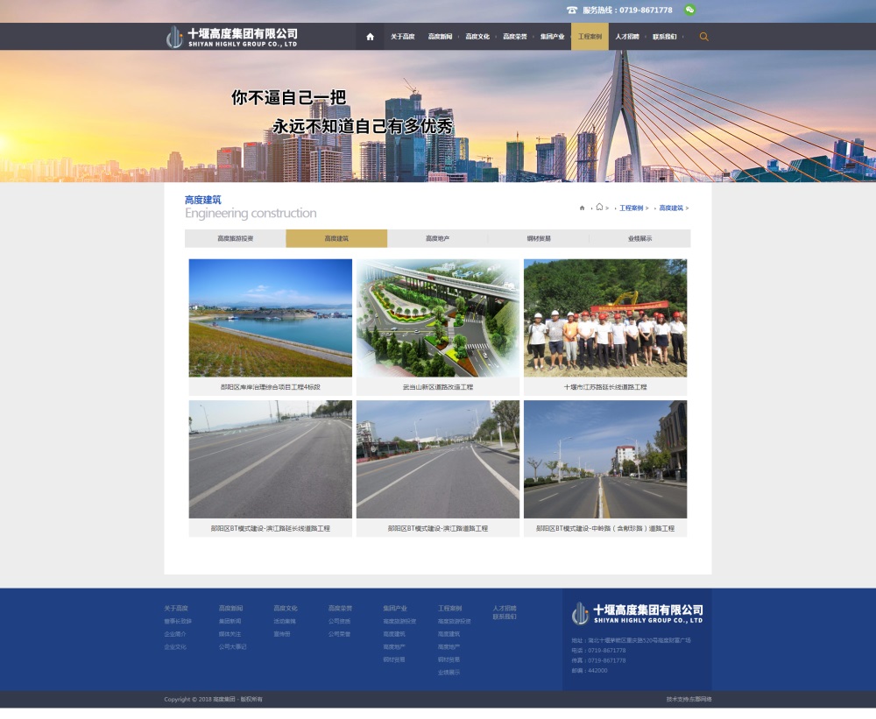The image size is (876, 719).
Task: Open the rendered overpass interchange image
Action: pyautogui.click(x=438, y=318)
